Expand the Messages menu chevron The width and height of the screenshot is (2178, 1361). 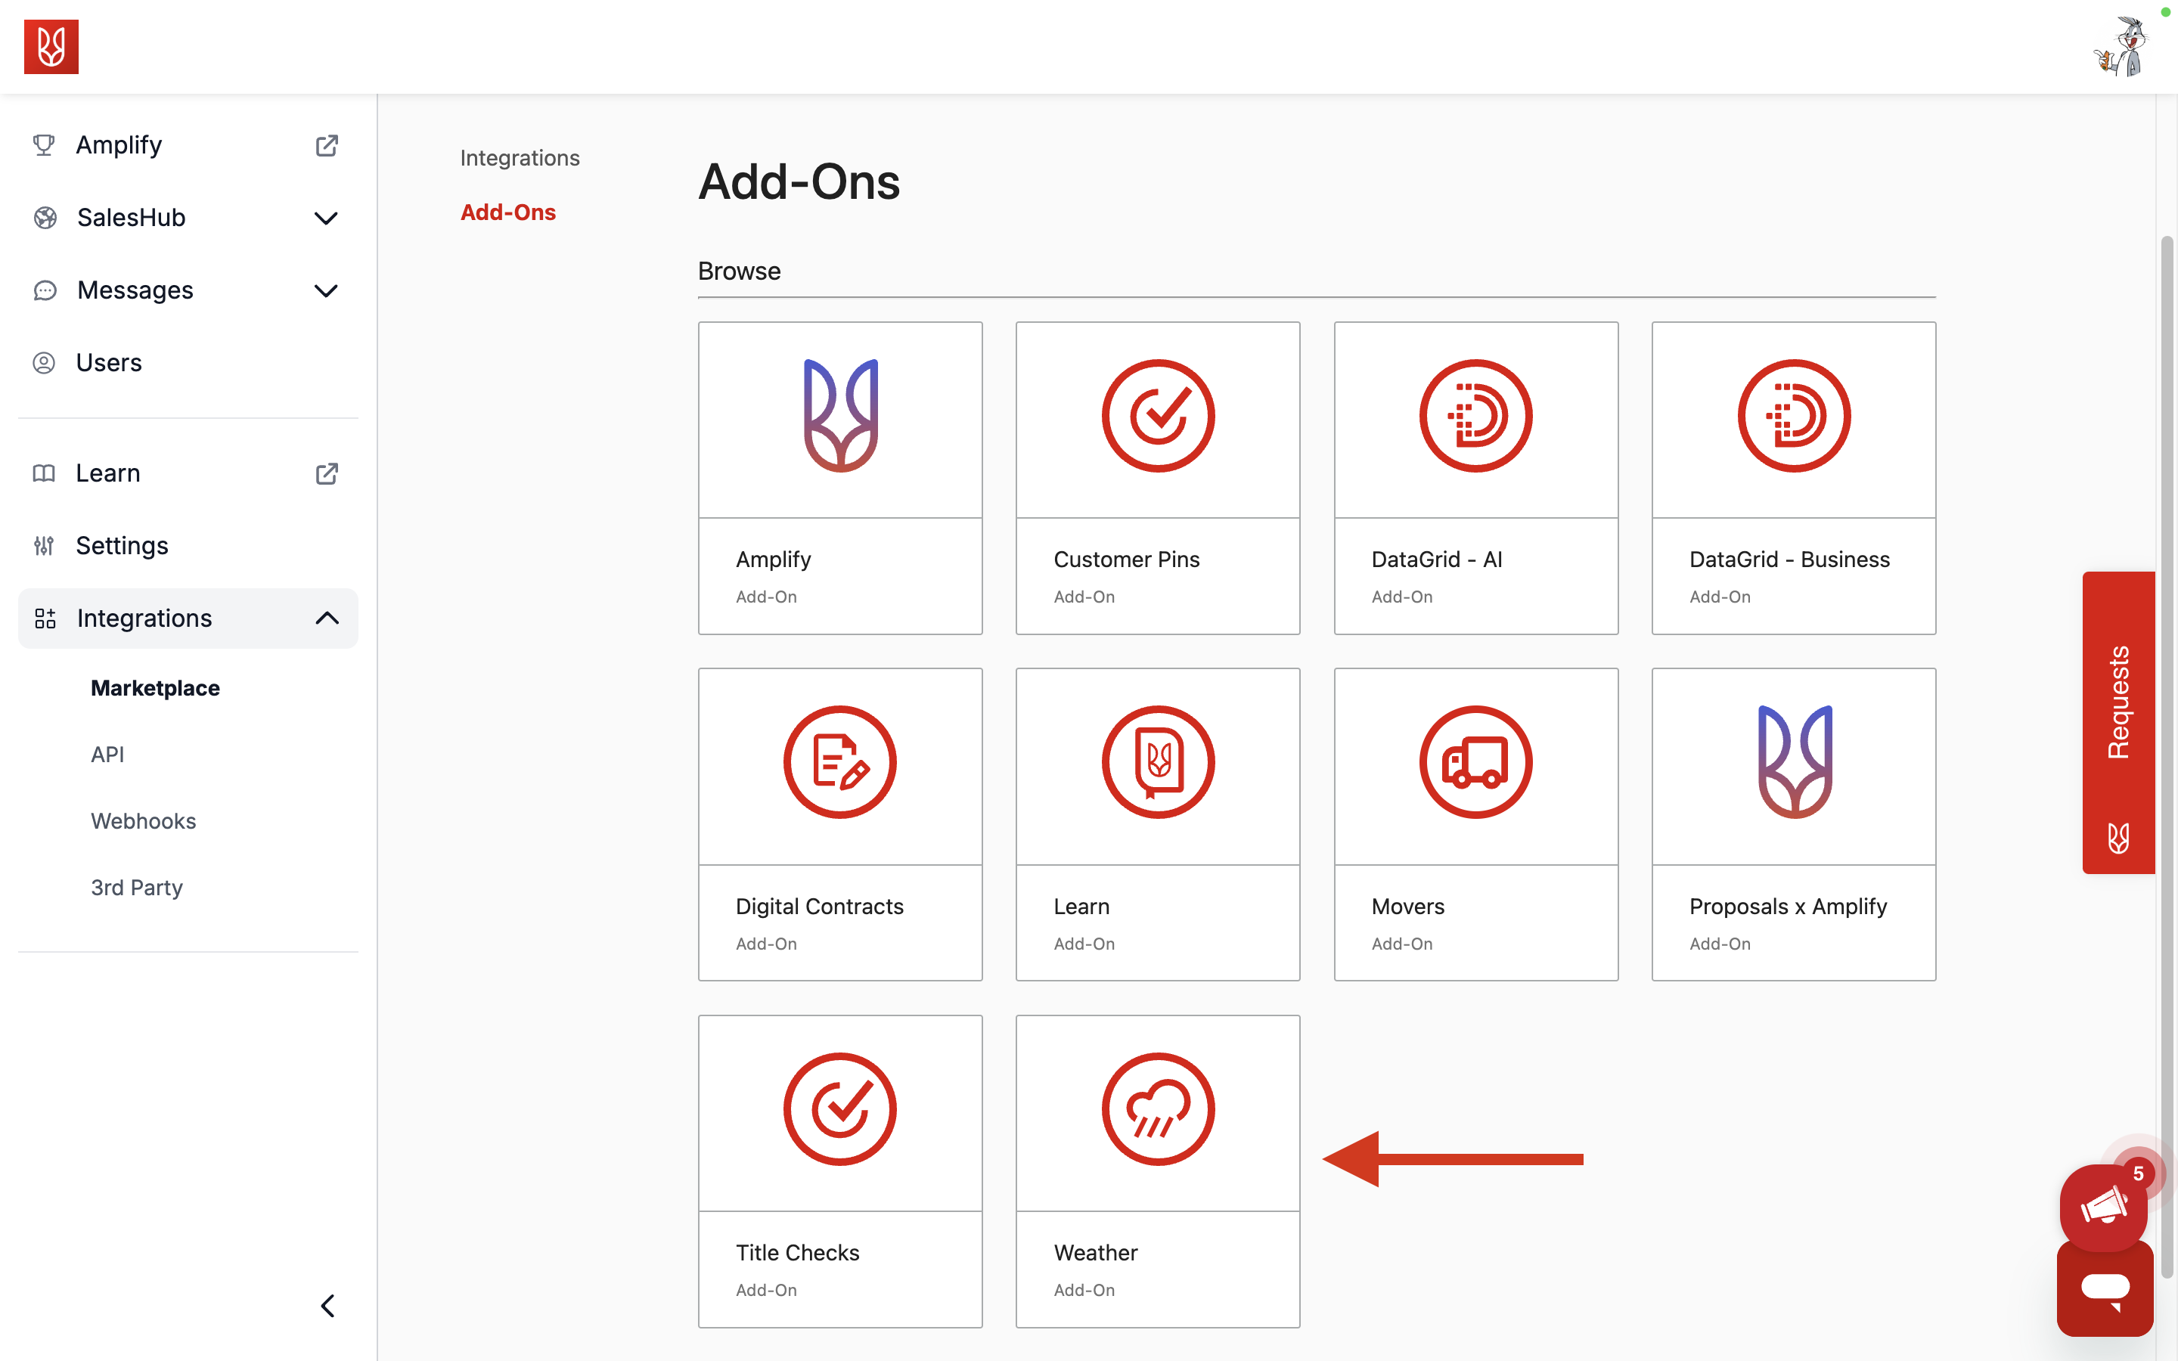pyautogui.click(x=326, y=291)
